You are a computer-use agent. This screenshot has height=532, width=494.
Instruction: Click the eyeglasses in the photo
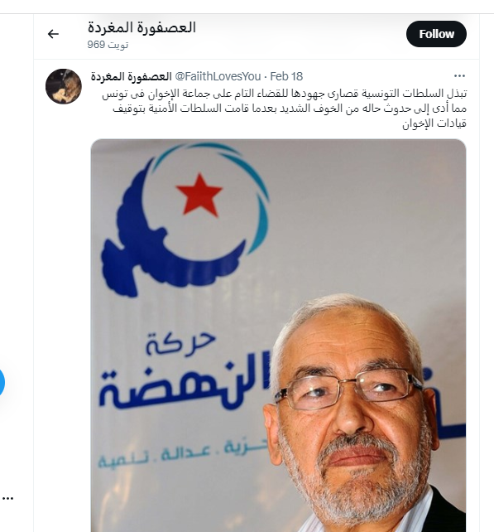click(349, 389)
